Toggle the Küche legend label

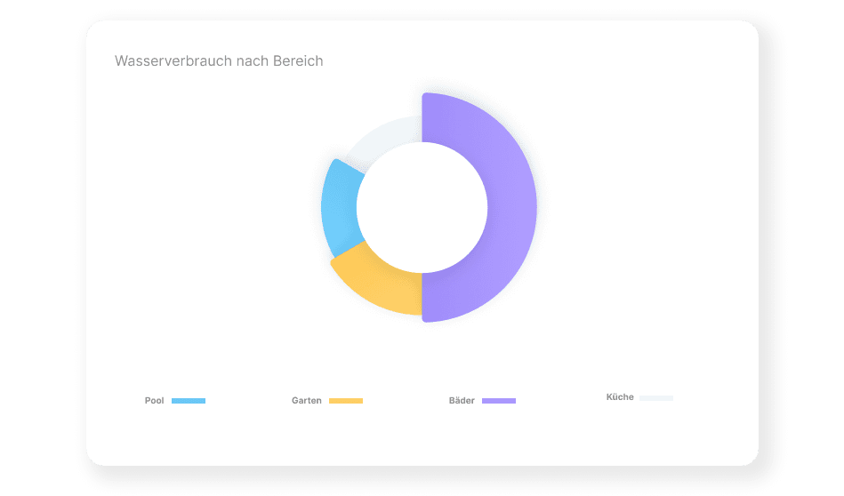click(620, 397)
